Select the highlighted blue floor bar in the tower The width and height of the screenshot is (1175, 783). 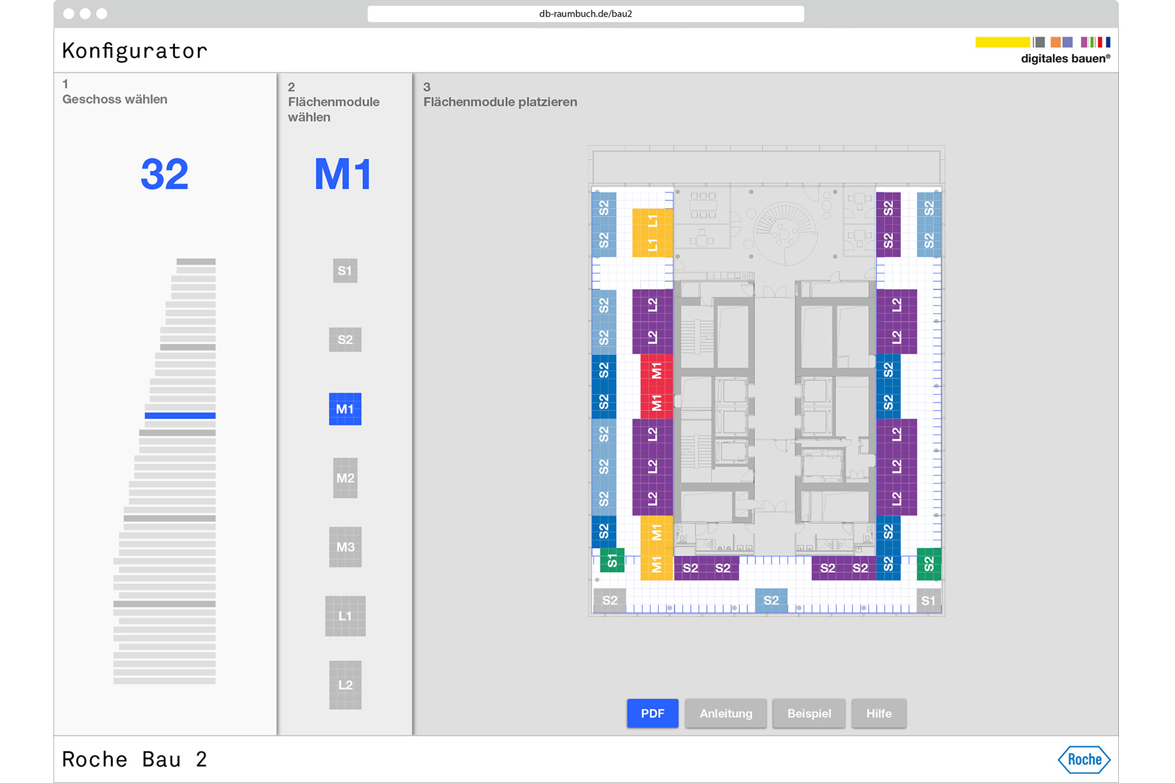pos(180,416)
